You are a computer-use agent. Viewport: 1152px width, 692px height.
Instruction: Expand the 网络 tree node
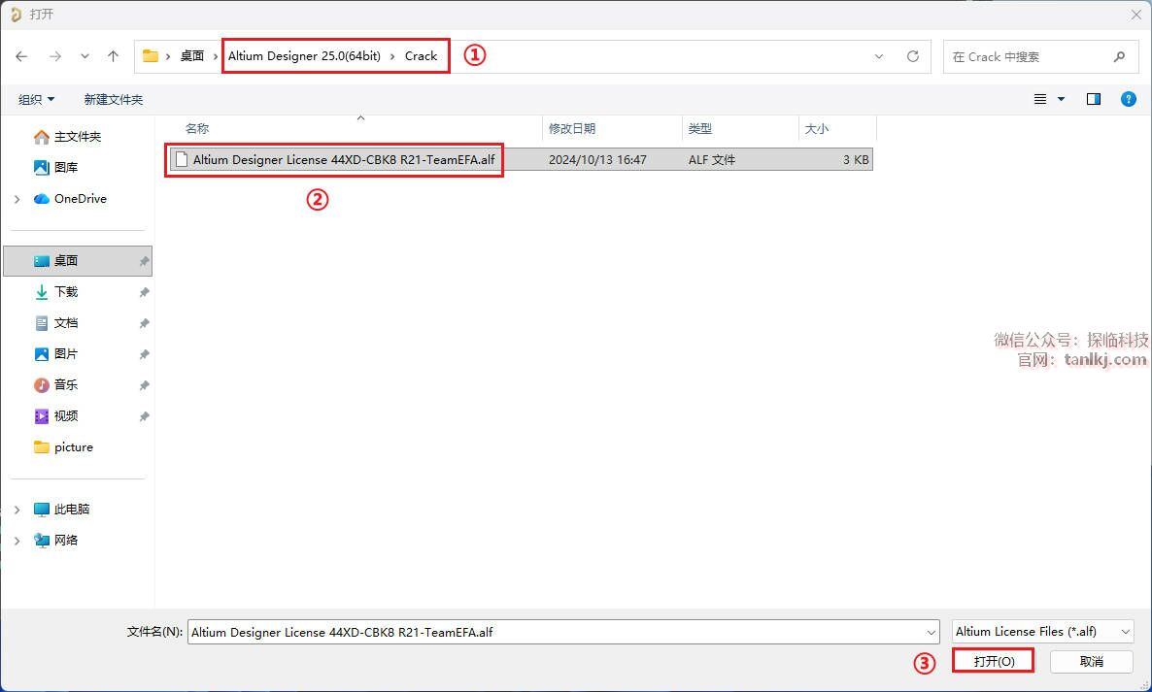click(17, 541)
